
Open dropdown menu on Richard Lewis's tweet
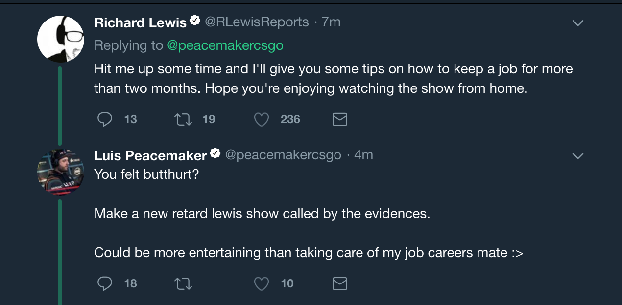coord(578,23)
